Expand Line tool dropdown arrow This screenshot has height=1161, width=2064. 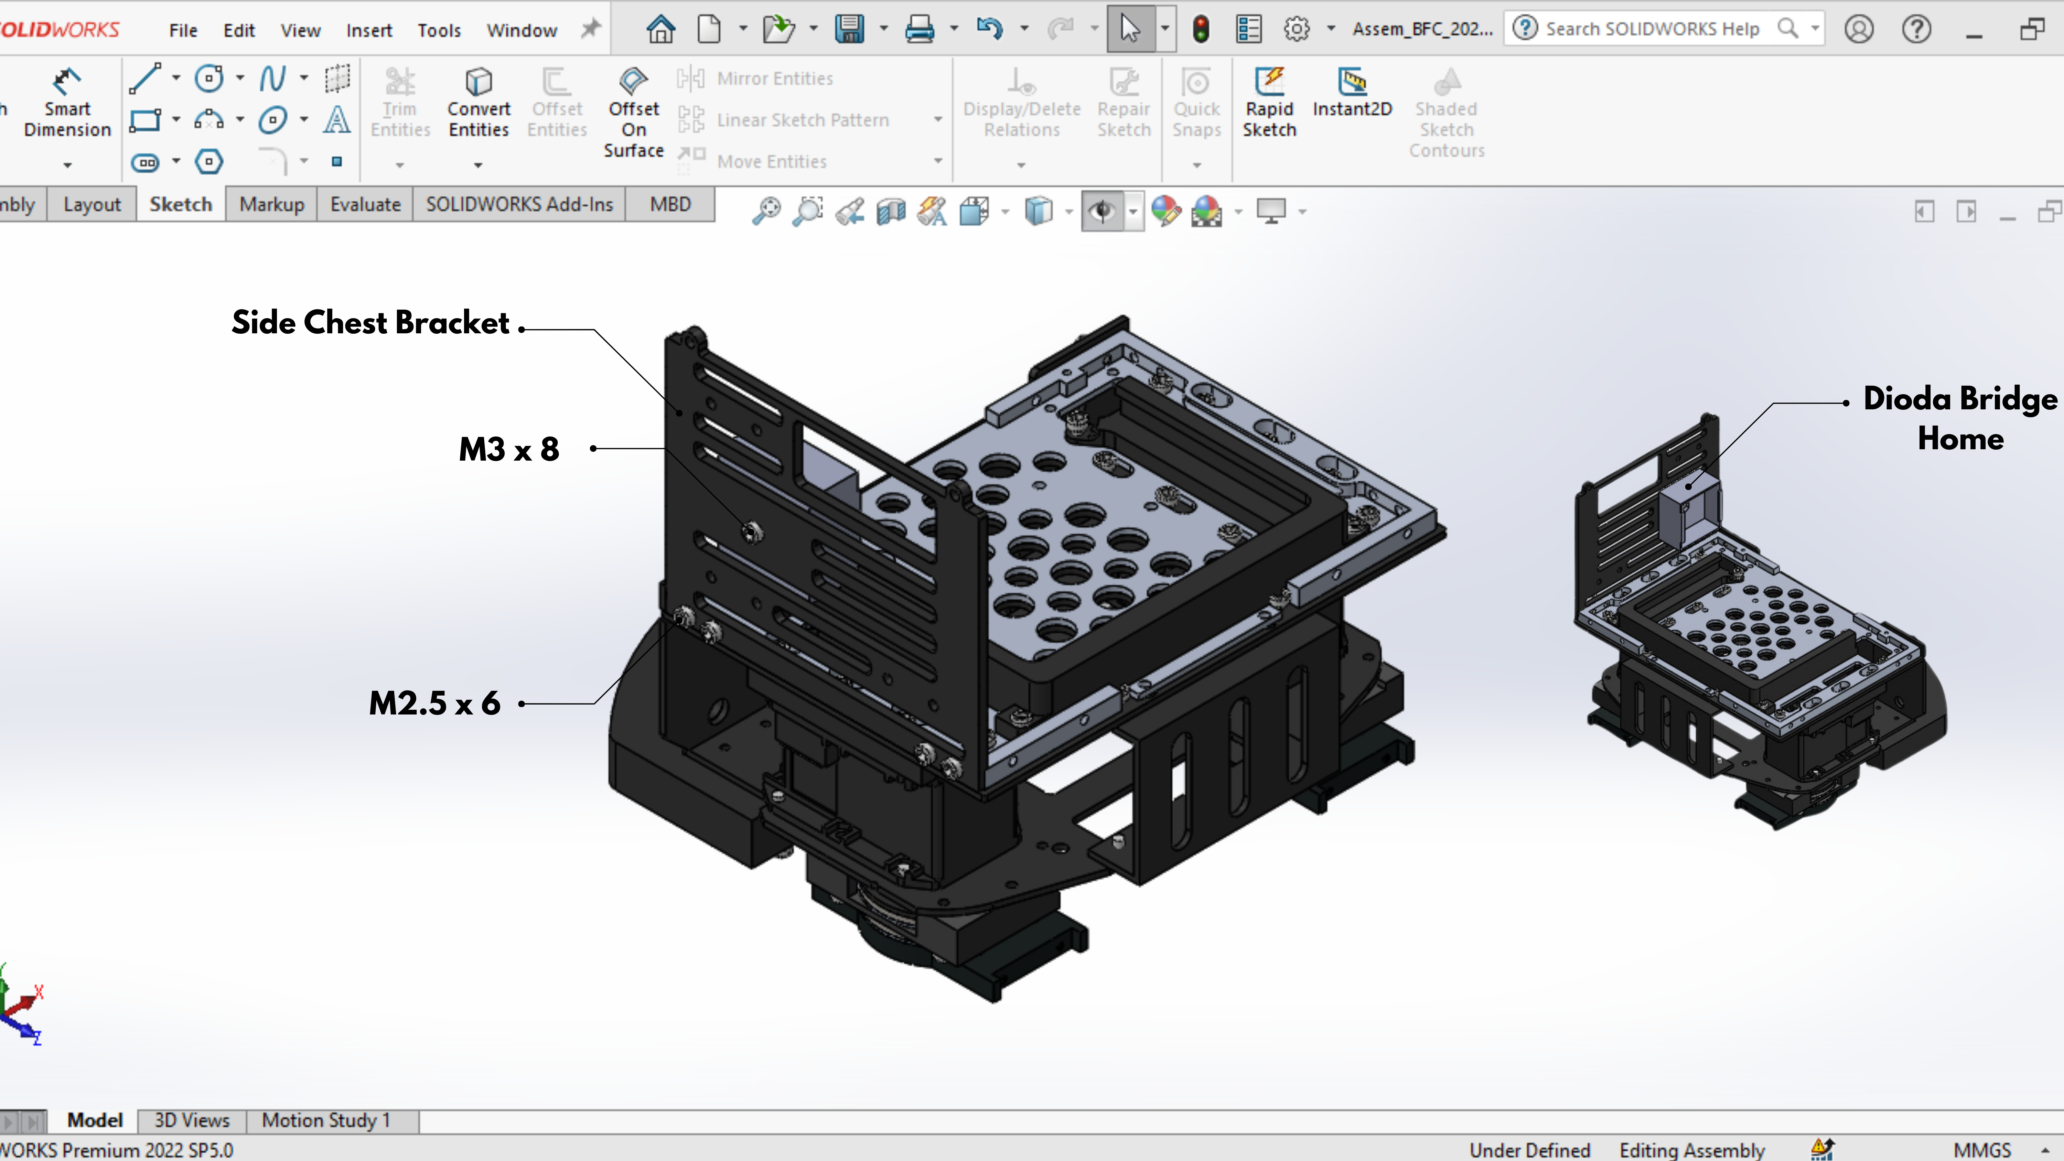click(176, 78)
